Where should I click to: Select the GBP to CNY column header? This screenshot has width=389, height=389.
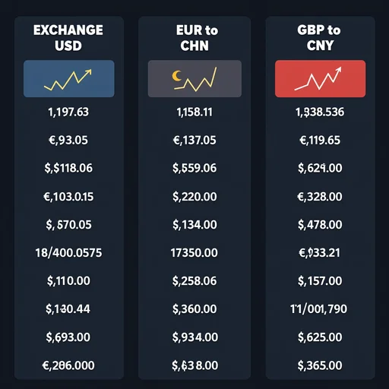pos(320,38)
